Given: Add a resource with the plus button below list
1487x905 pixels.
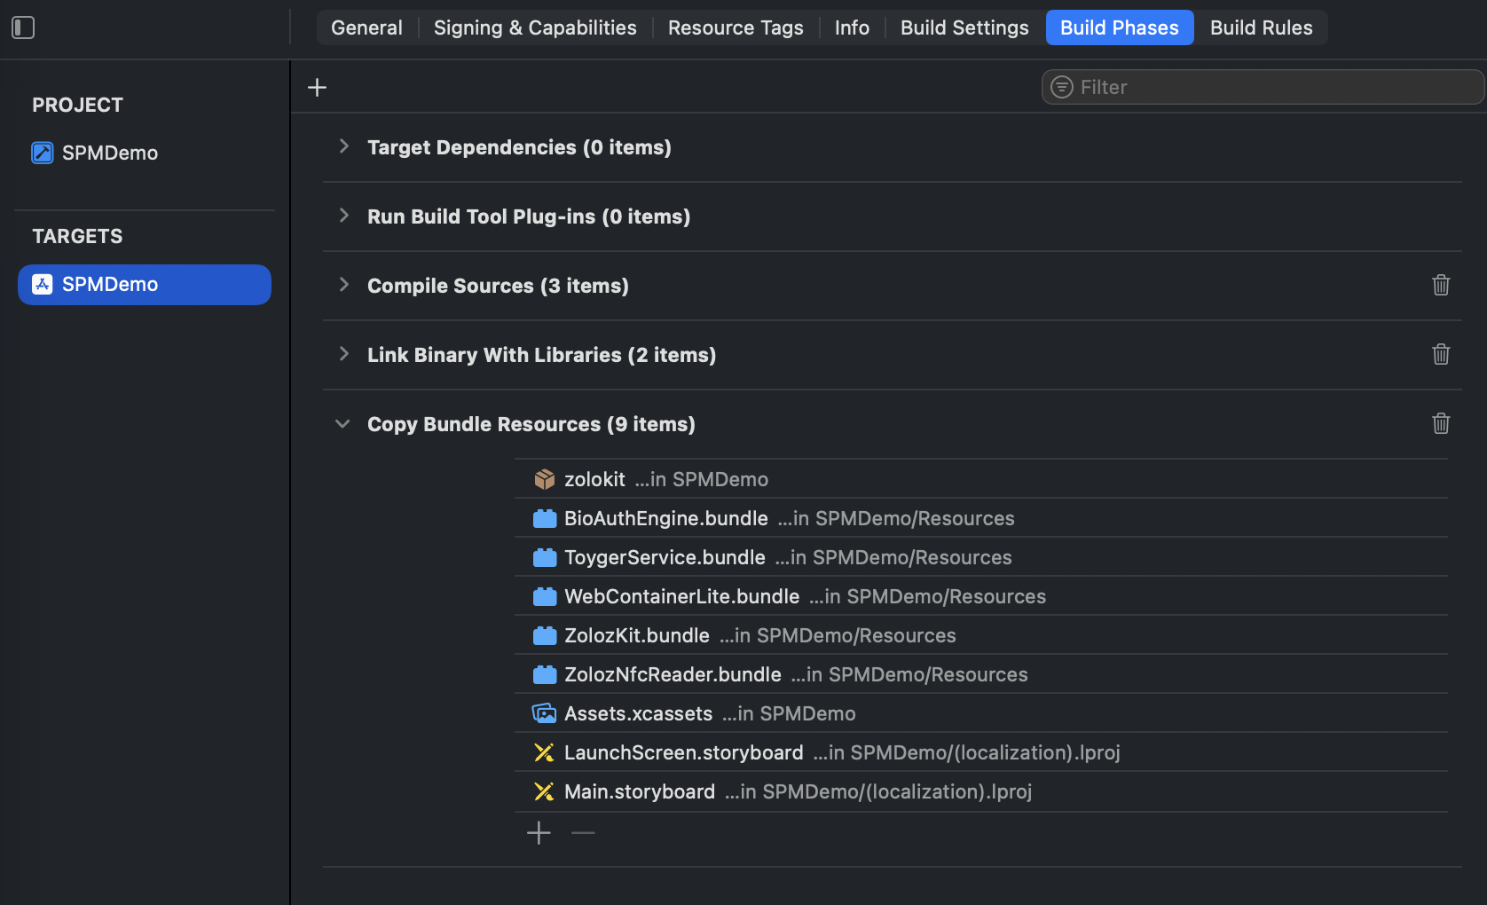Looking at the screenshot, I should [x=539, y=832].
